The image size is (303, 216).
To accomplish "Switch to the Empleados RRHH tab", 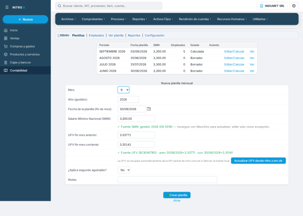I will (97, 36).
